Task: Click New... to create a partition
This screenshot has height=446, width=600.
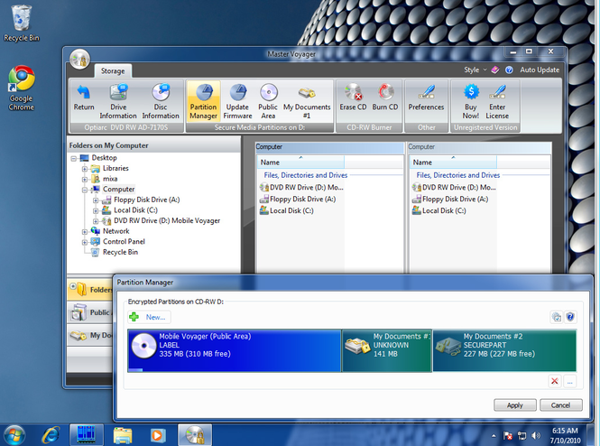Action: [x=149, y=317]
